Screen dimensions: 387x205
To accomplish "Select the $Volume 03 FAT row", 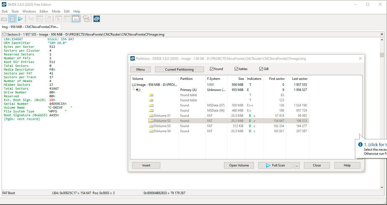I will [x=228, y=126].
